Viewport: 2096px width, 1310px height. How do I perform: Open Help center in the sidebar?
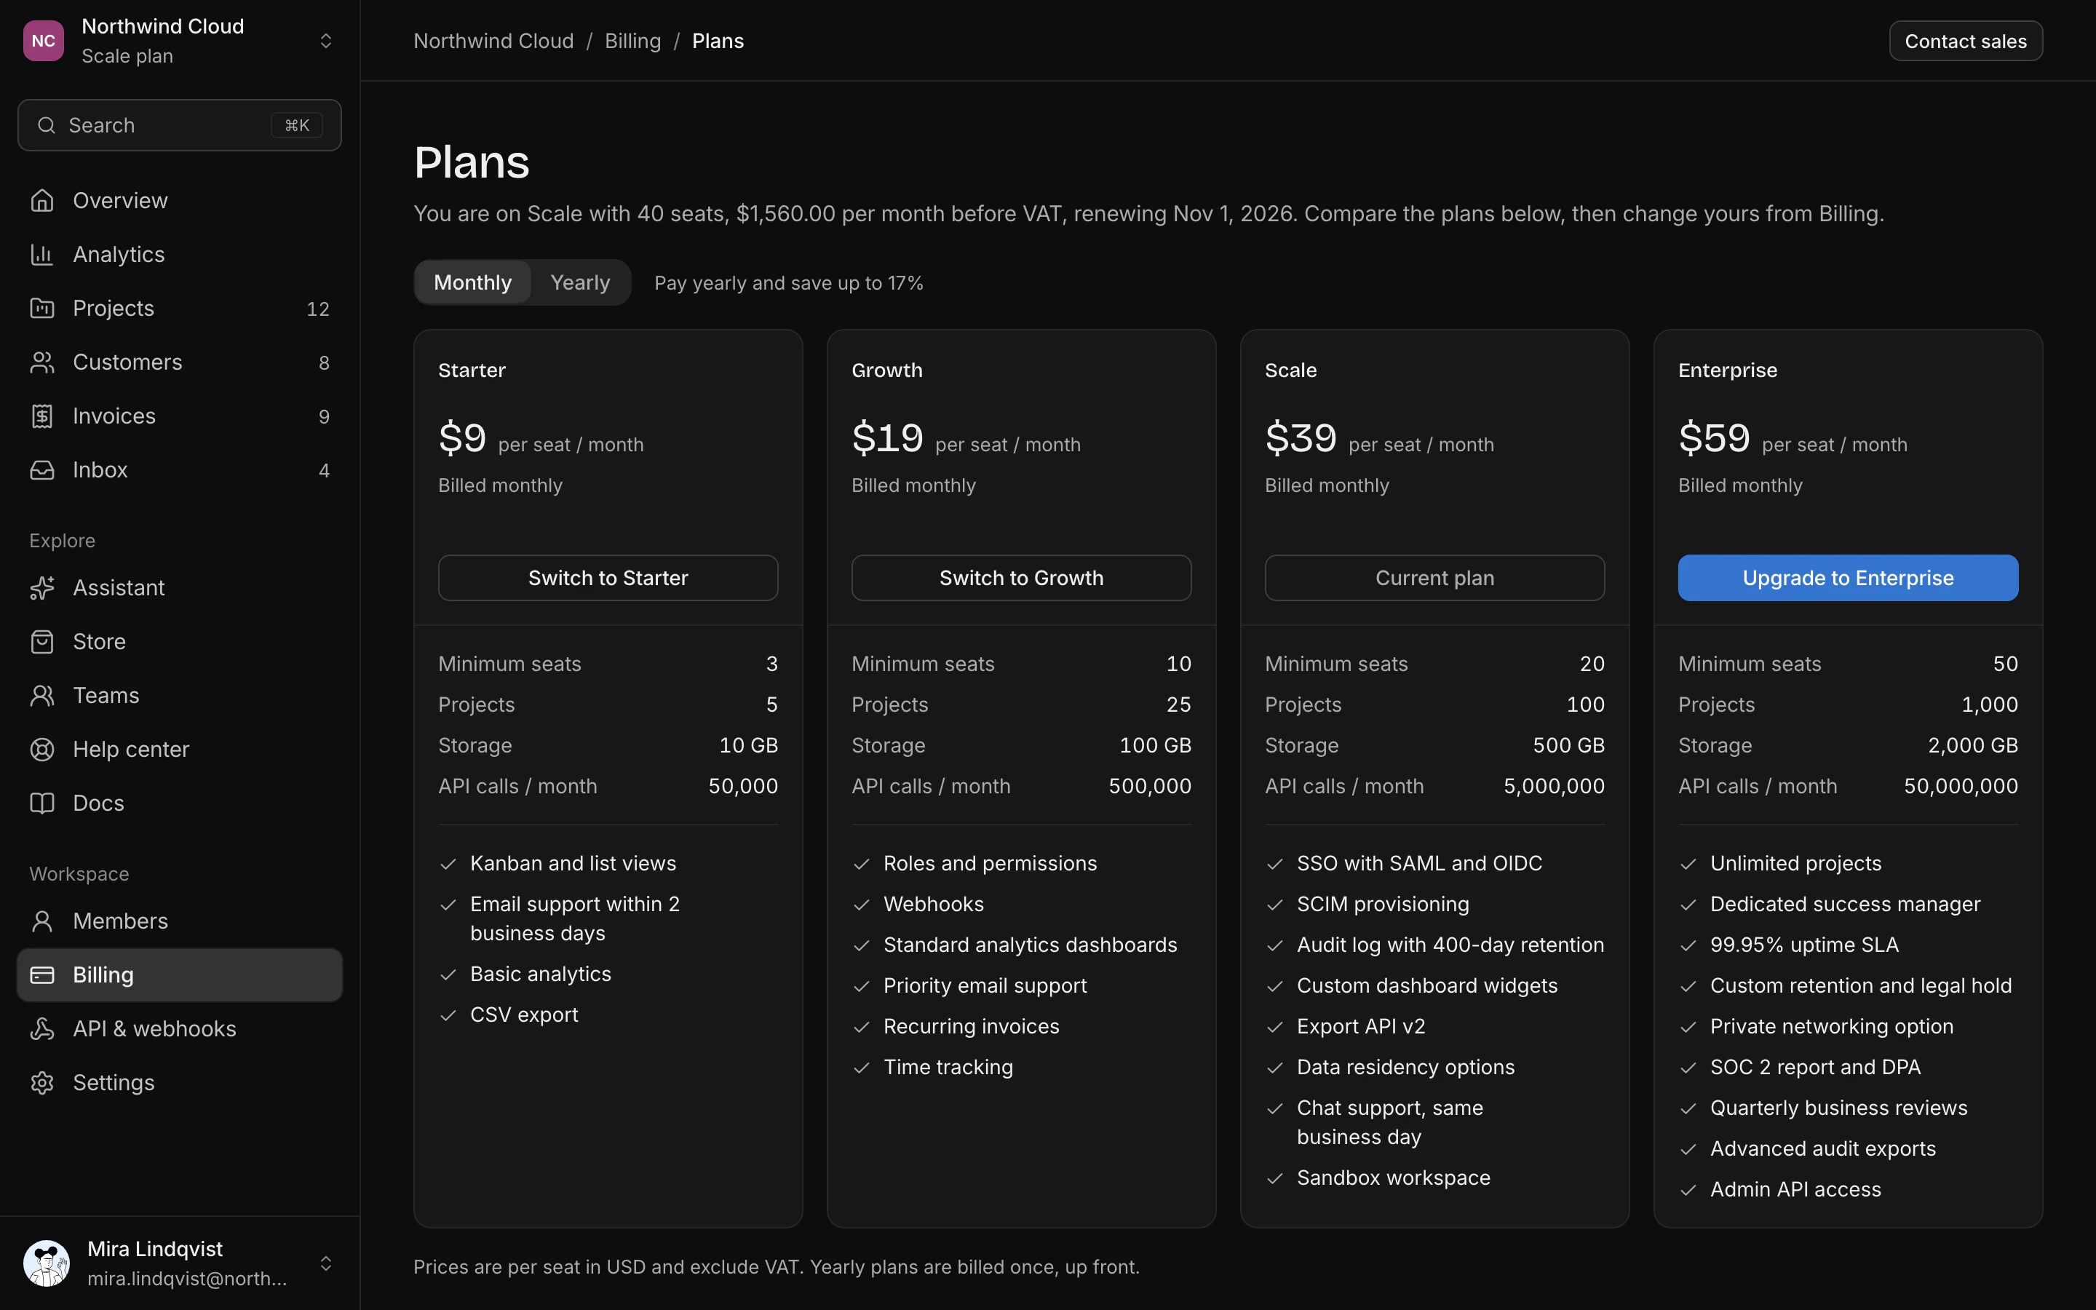click(x=179, y=750)
